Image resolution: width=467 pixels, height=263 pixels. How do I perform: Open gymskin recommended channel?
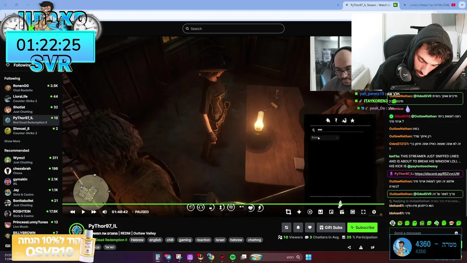tap(31, 181)
